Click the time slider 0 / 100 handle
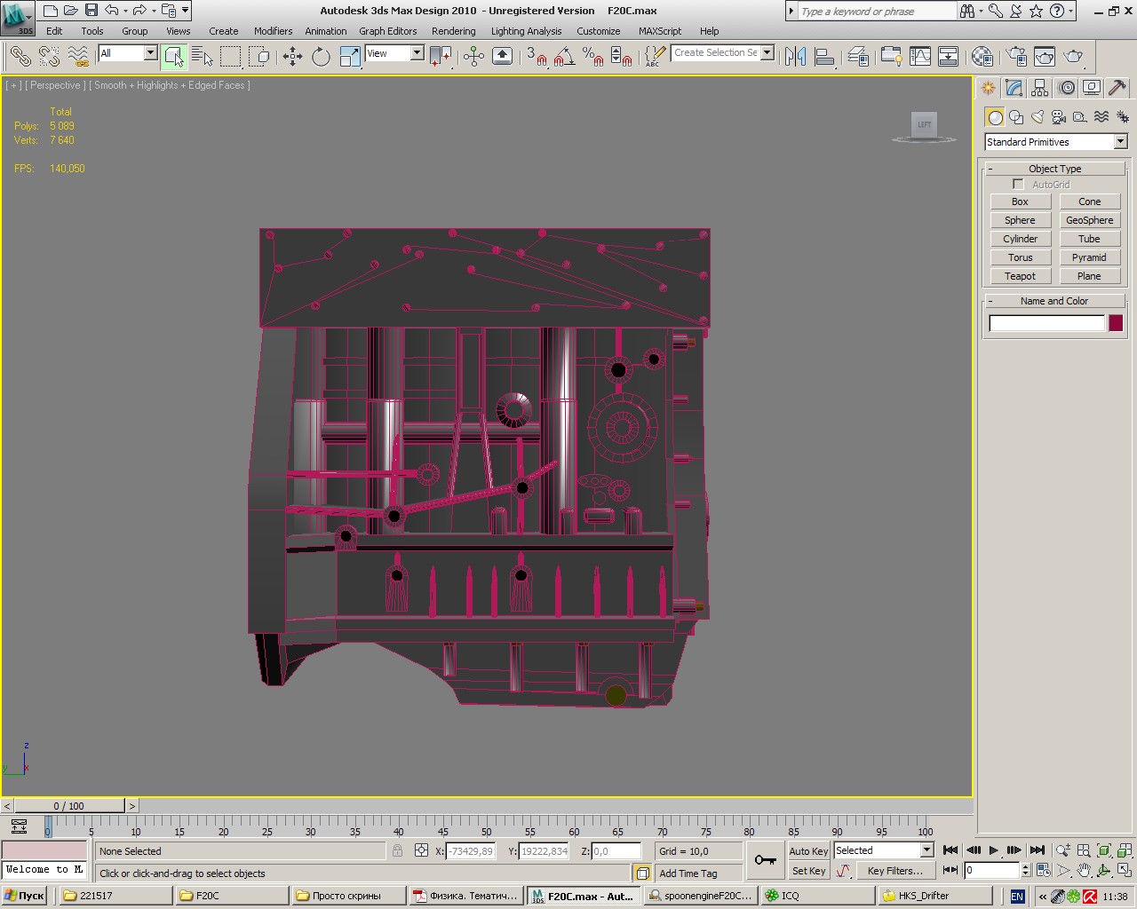The height and width of the screenshot is (909, 1137). [69, 806]
